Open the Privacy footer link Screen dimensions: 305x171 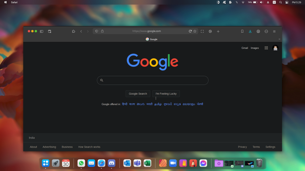[x=242, y=147]
